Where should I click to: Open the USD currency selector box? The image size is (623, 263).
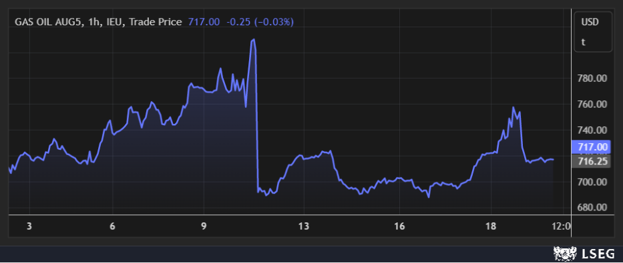[593, 32]
